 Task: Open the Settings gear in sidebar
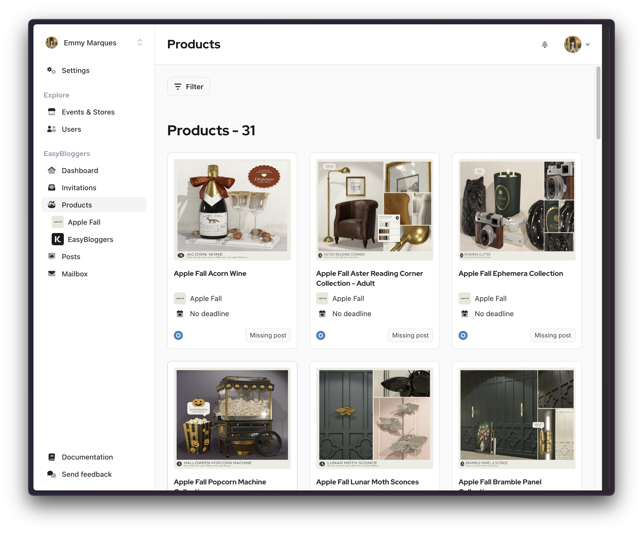pos(51,70)
